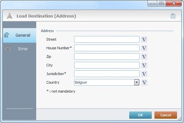This screenshot has width=184, height=123.
Task: Focus the Zip input field
Action: pyautogui.click(x=107, y=57)
